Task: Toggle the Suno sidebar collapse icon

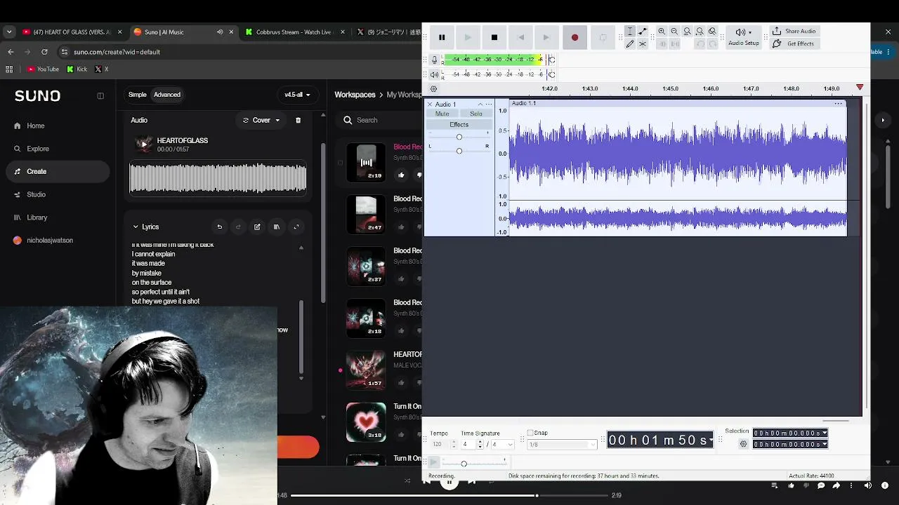Action: pyautogui.click(x=100, y=96)
